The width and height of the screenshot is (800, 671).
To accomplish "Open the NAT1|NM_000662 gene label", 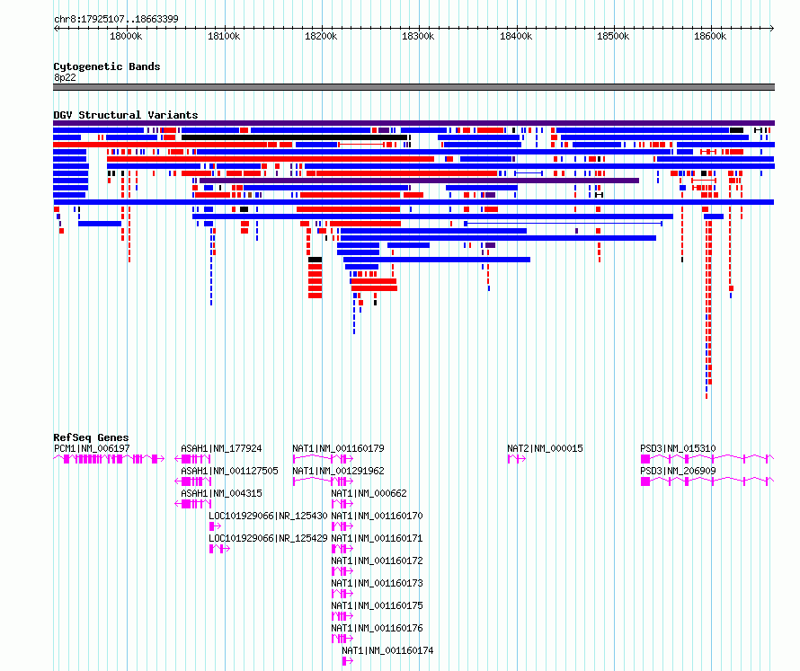I will coord(369,493).
